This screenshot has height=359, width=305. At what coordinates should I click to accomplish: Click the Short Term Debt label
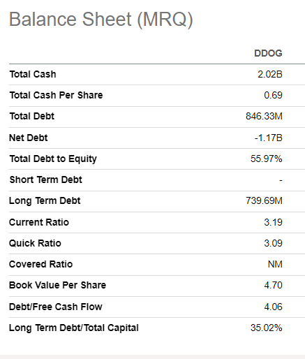[46, 179]
